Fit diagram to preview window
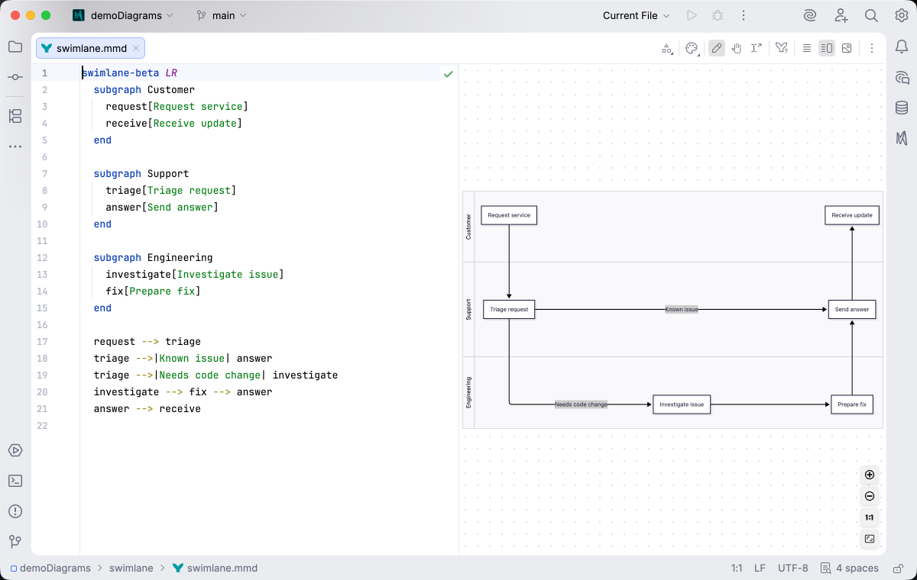Screen dimensions: 917x580 [870, 539]
